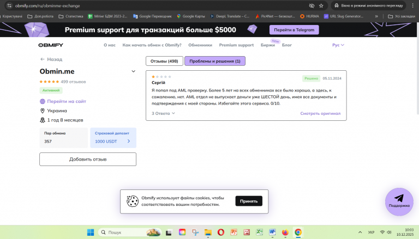
Task: Click the tracking protection eye icon in address bar
Action: tap(312, 5)
